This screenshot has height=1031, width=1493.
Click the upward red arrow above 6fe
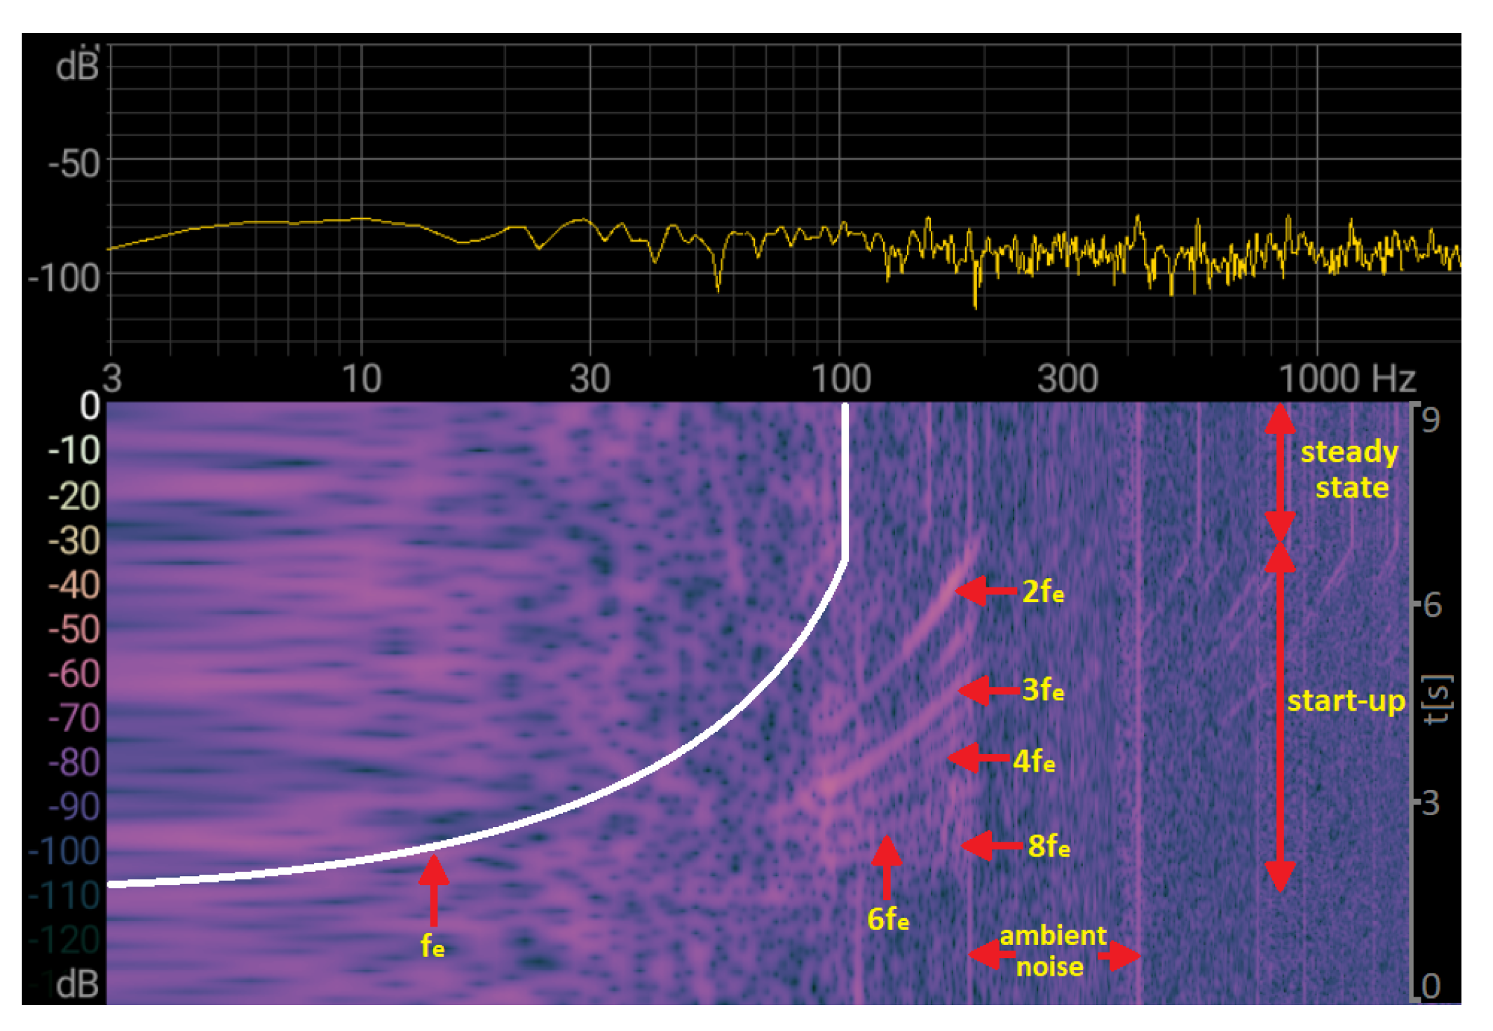coord(887,866)
